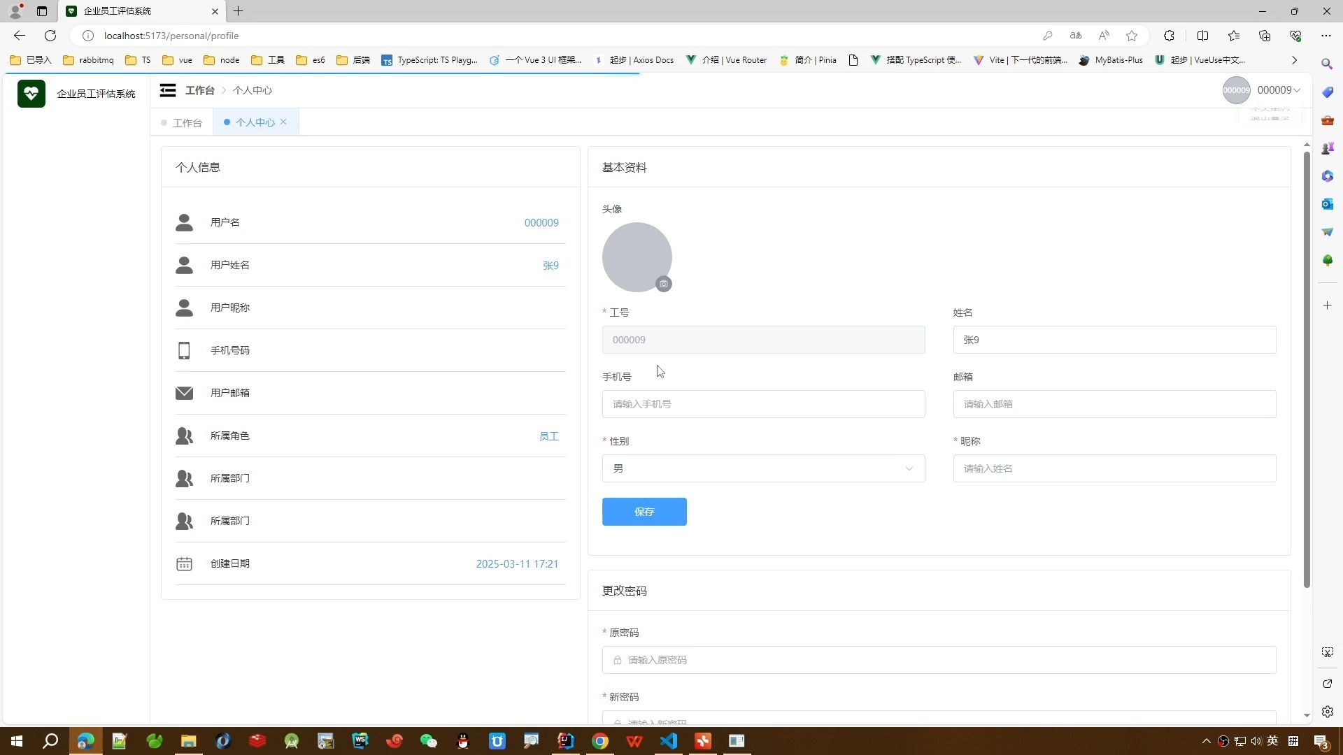Expand the bookmarks bar overflow chevron
Screen dimensions: 1343x755
coord(1294,60)
